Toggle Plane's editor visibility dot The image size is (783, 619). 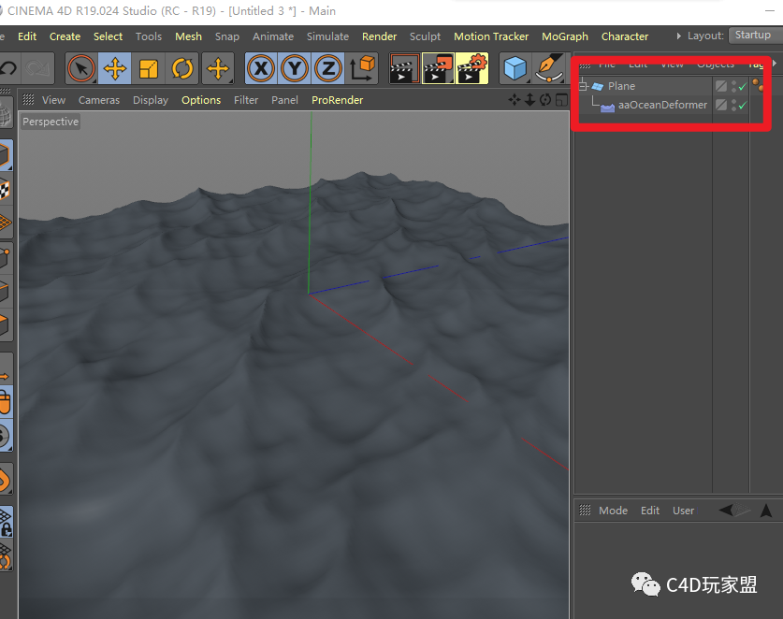tap(733, 83)
